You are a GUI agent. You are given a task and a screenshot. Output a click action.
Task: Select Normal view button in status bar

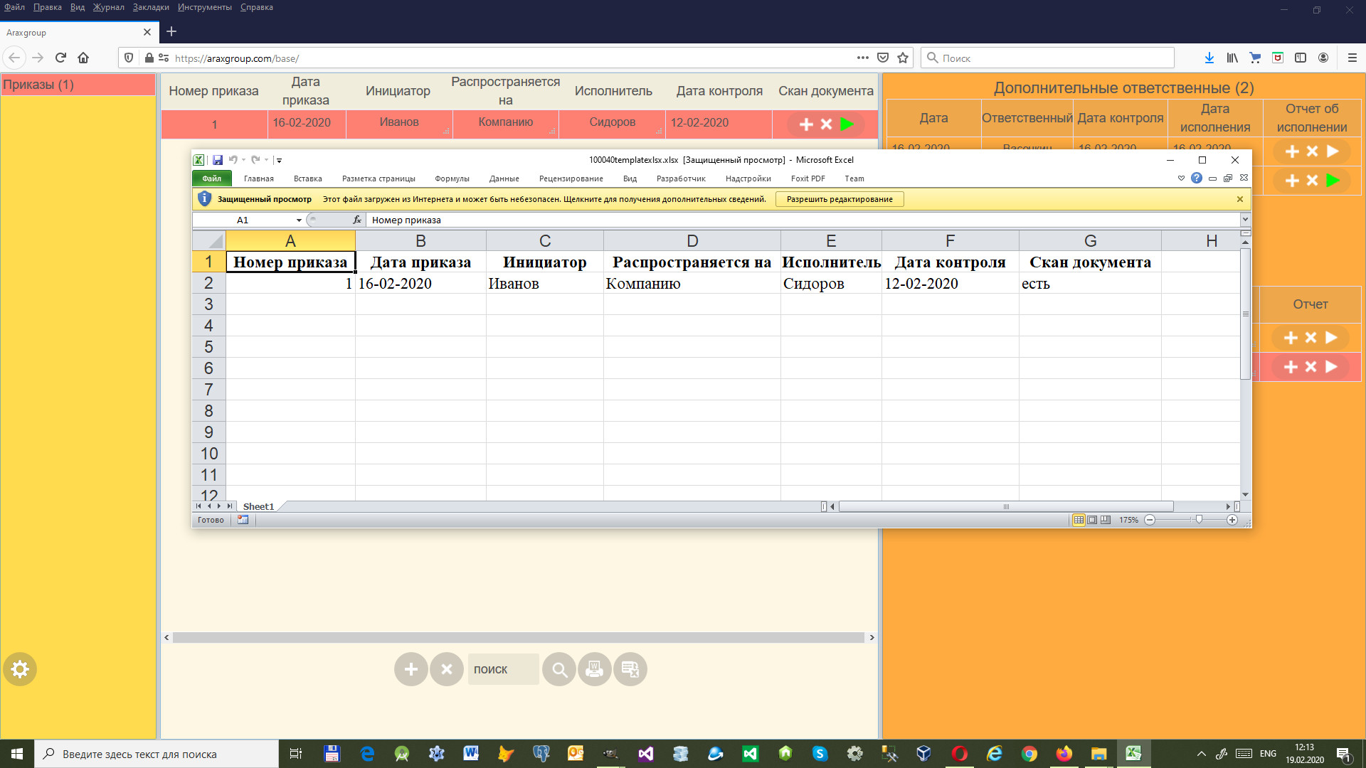point(1079,520)
